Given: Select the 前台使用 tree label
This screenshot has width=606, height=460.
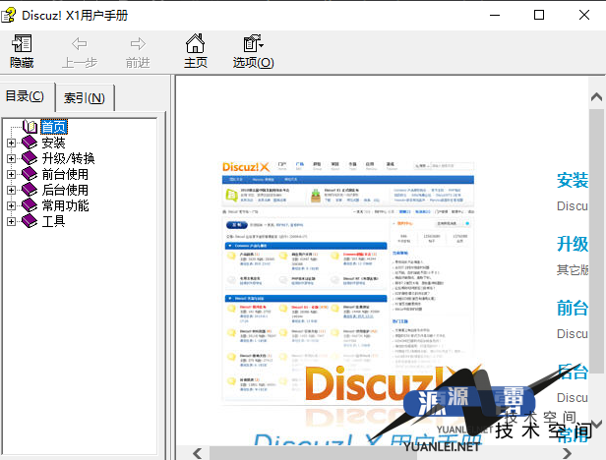Looking at the screenshot, I should click(65, 175).
